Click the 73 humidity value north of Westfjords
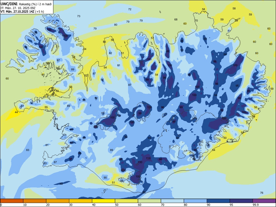 (x=79, y=16)
